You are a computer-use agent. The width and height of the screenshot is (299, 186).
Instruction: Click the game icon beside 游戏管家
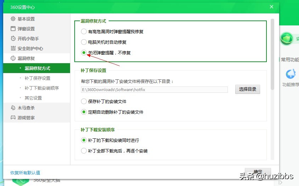[x=13, y=118]
